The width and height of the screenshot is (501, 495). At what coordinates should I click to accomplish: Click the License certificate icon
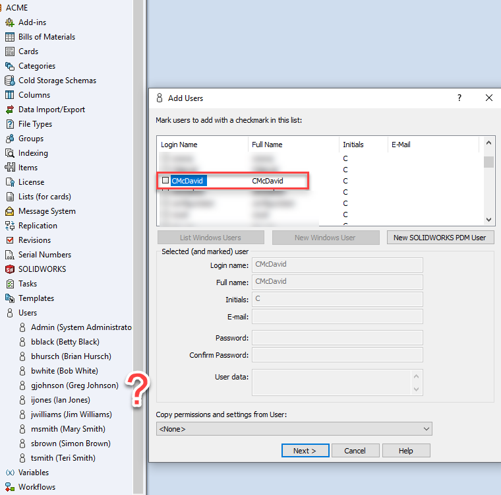point(10,182)
